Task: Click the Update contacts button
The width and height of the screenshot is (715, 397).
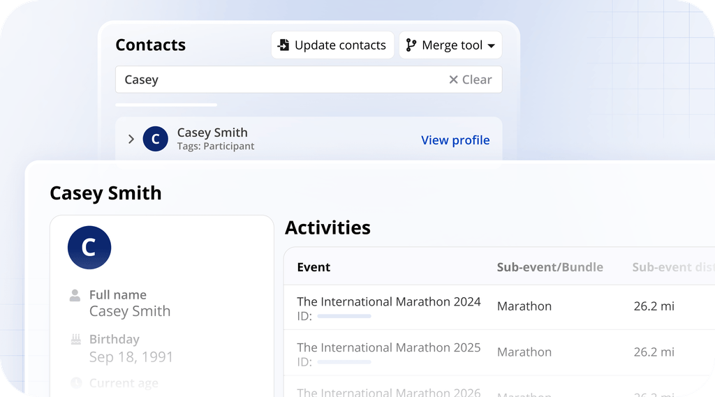Action: [332, 45]
